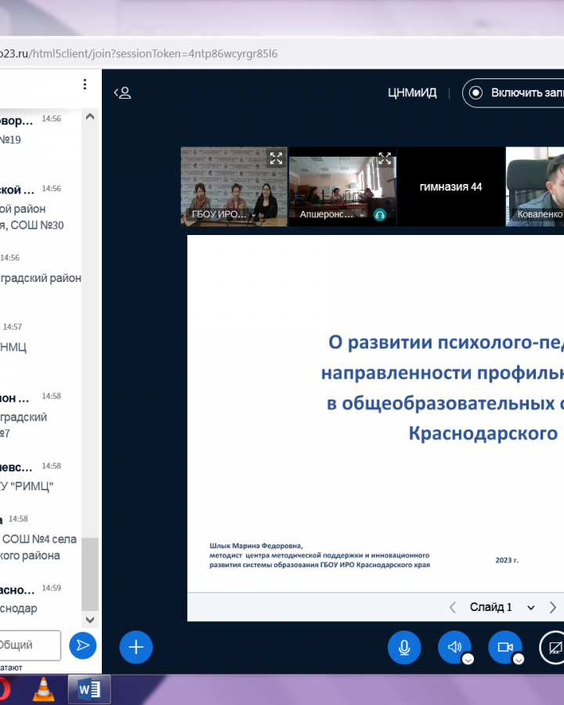The image size is (564, 705).
Task: Expand webcam options arrow
Action: [518, 660]
